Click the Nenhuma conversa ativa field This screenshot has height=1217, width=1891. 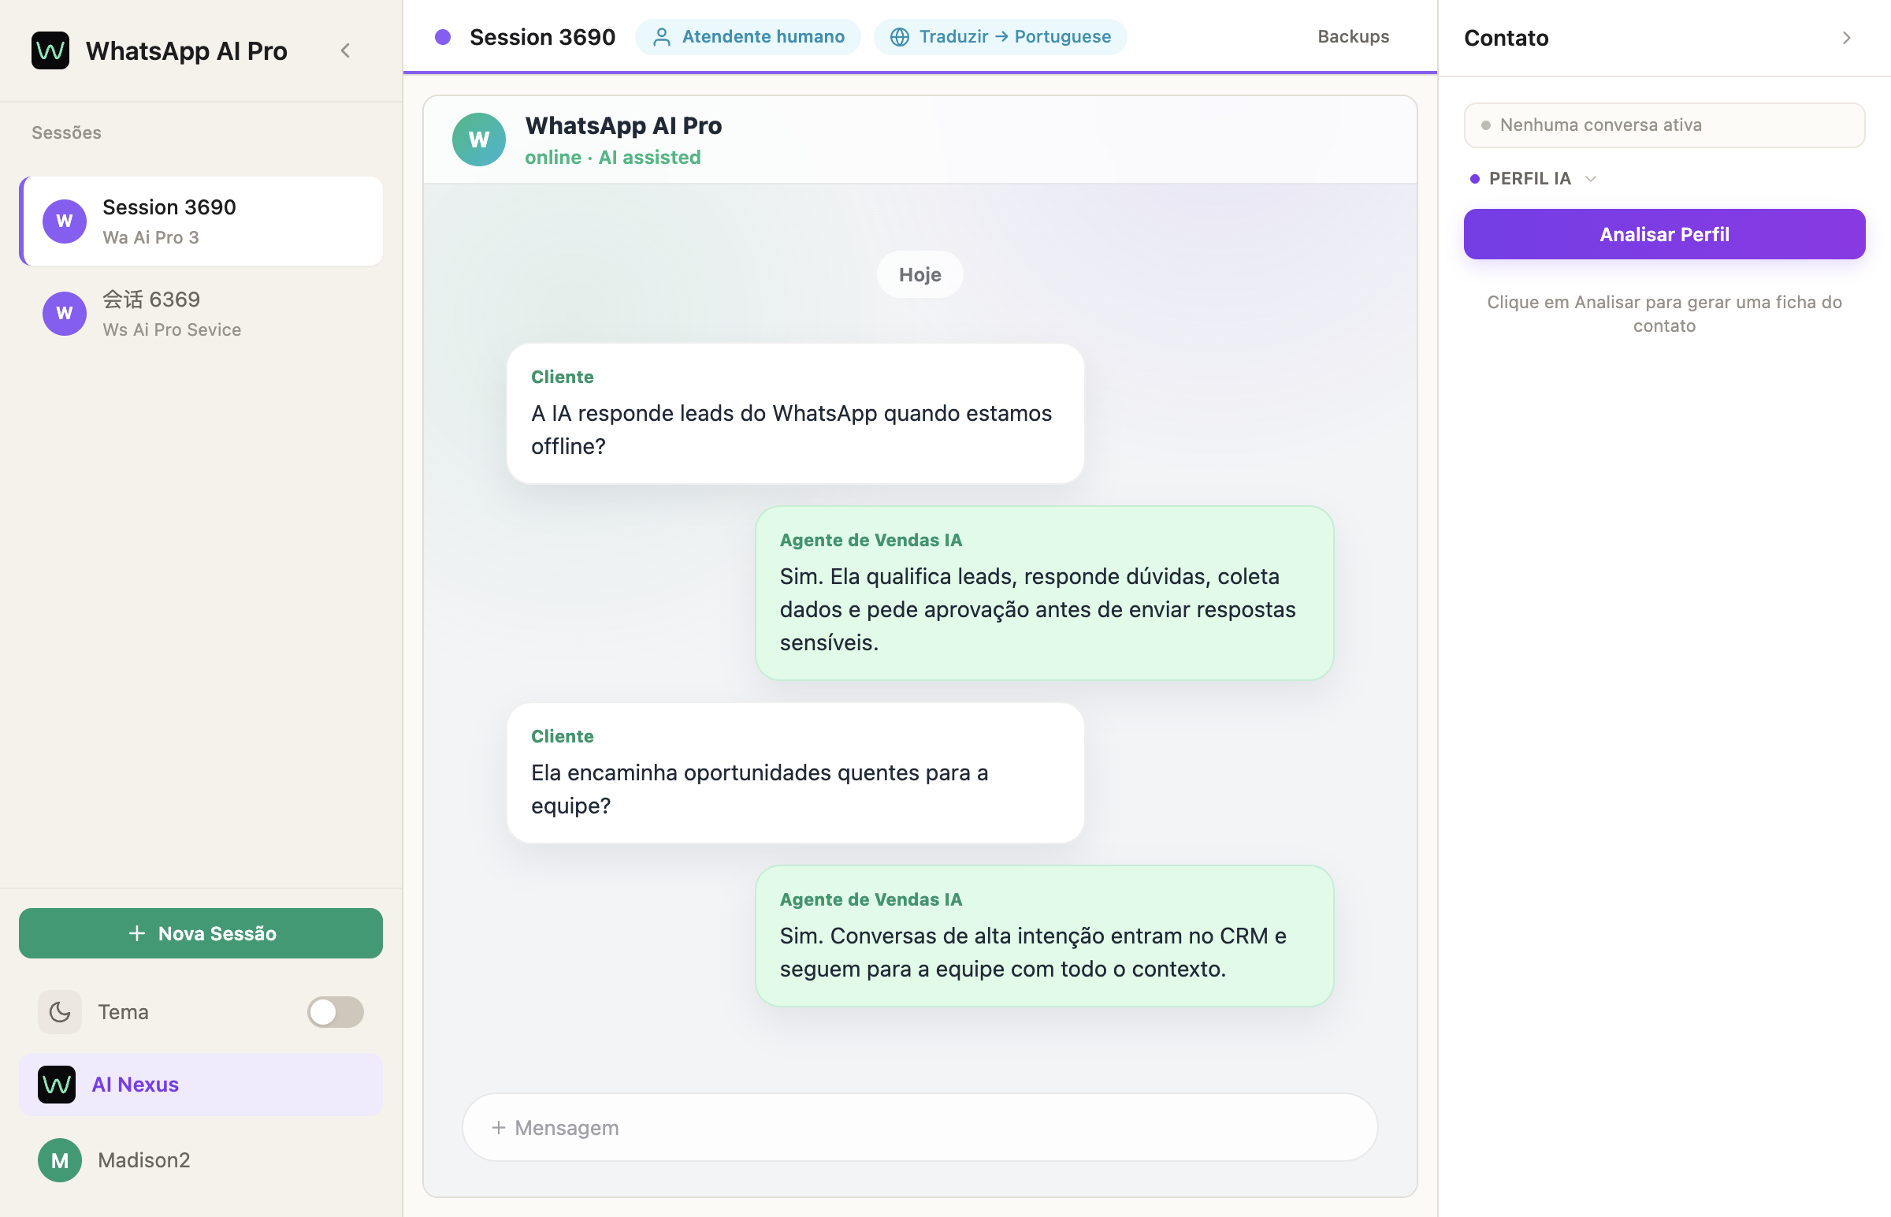coord(1665,125)
